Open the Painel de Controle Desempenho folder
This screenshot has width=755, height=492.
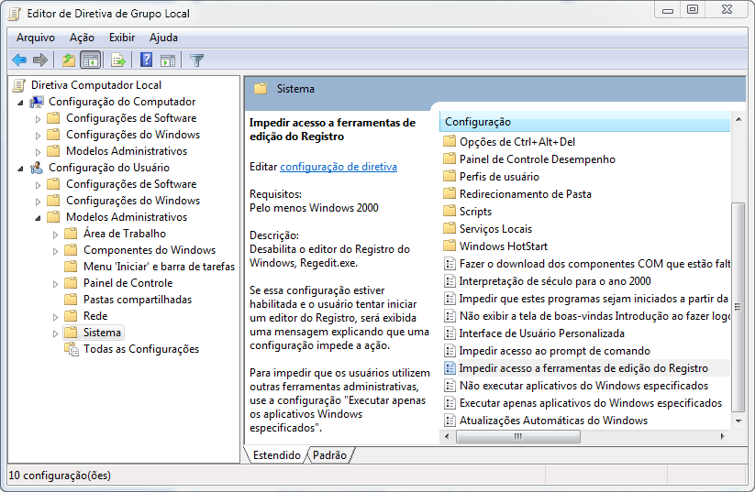click(x=538, y=159)
